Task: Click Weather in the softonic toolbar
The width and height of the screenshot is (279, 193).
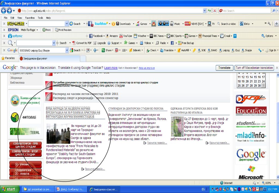Action: [140, 36]
